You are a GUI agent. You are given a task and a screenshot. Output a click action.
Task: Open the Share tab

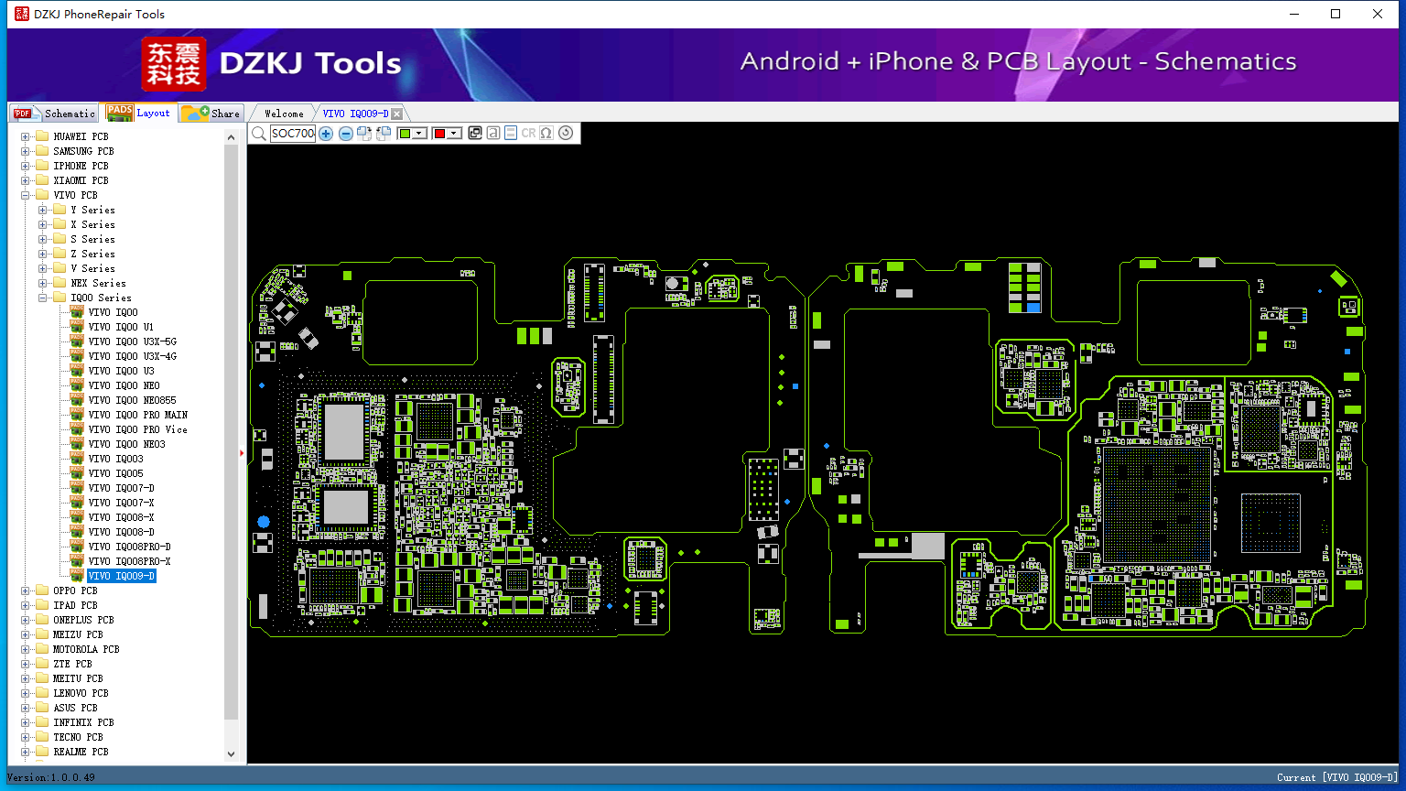[x=211, y=113]
